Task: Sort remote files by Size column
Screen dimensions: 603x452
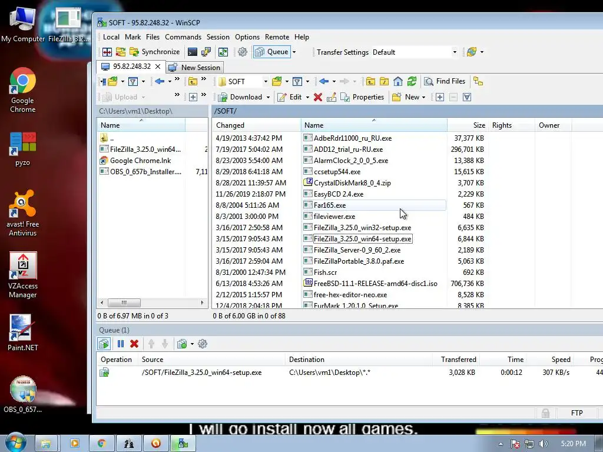Action: pyautogui.click(x=468, y=125)
